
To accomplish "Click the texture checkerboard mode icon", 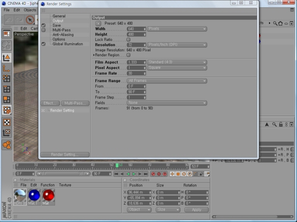I will [7, 122].
